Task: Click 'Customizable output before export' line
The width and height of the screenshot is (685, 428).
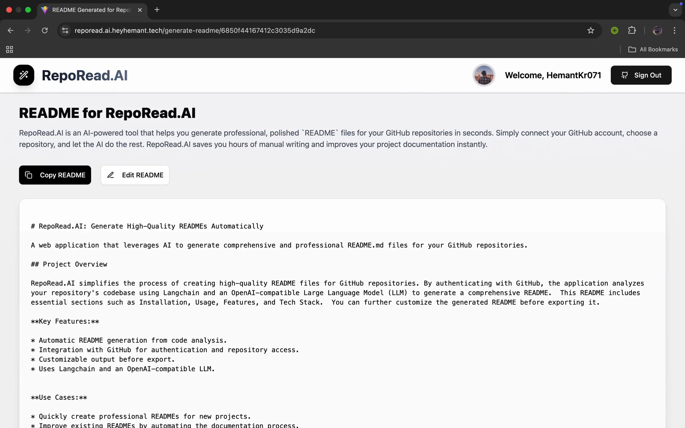Action: click(x=103, y=359)
